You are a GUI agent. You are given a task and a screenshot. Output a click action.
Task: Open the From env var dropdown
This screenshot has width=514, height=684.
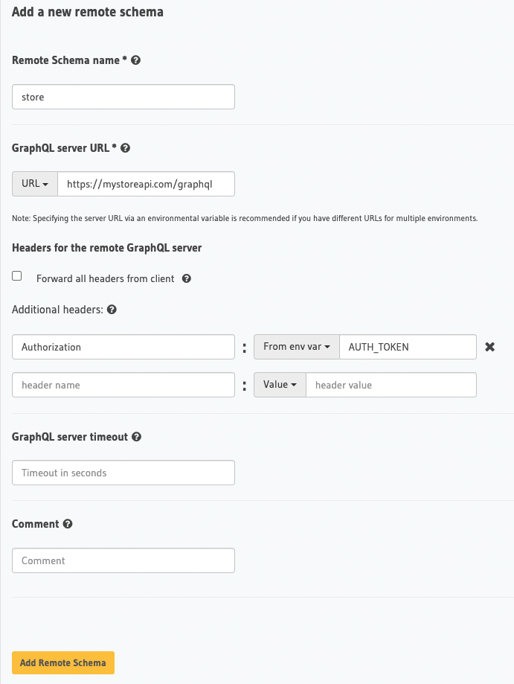click(x=297, y=347)
